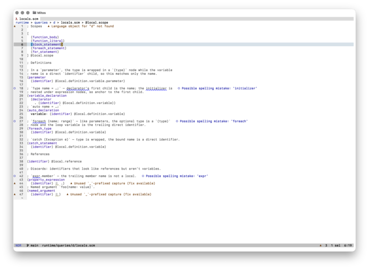The height and width of the screenshot is (269, 369).
Task: Click the lambda icon on the locals.scm tab
Action: click(x=16, y=19)
